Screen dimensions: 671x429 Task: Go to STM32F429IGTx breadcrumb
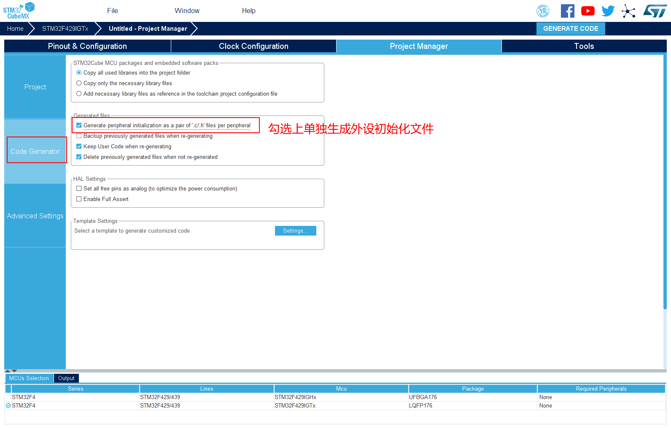tap(65, 29)
